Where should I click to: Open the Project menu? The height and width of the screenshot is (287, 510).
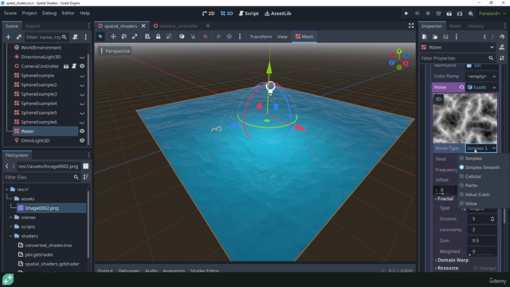point(29,13)
